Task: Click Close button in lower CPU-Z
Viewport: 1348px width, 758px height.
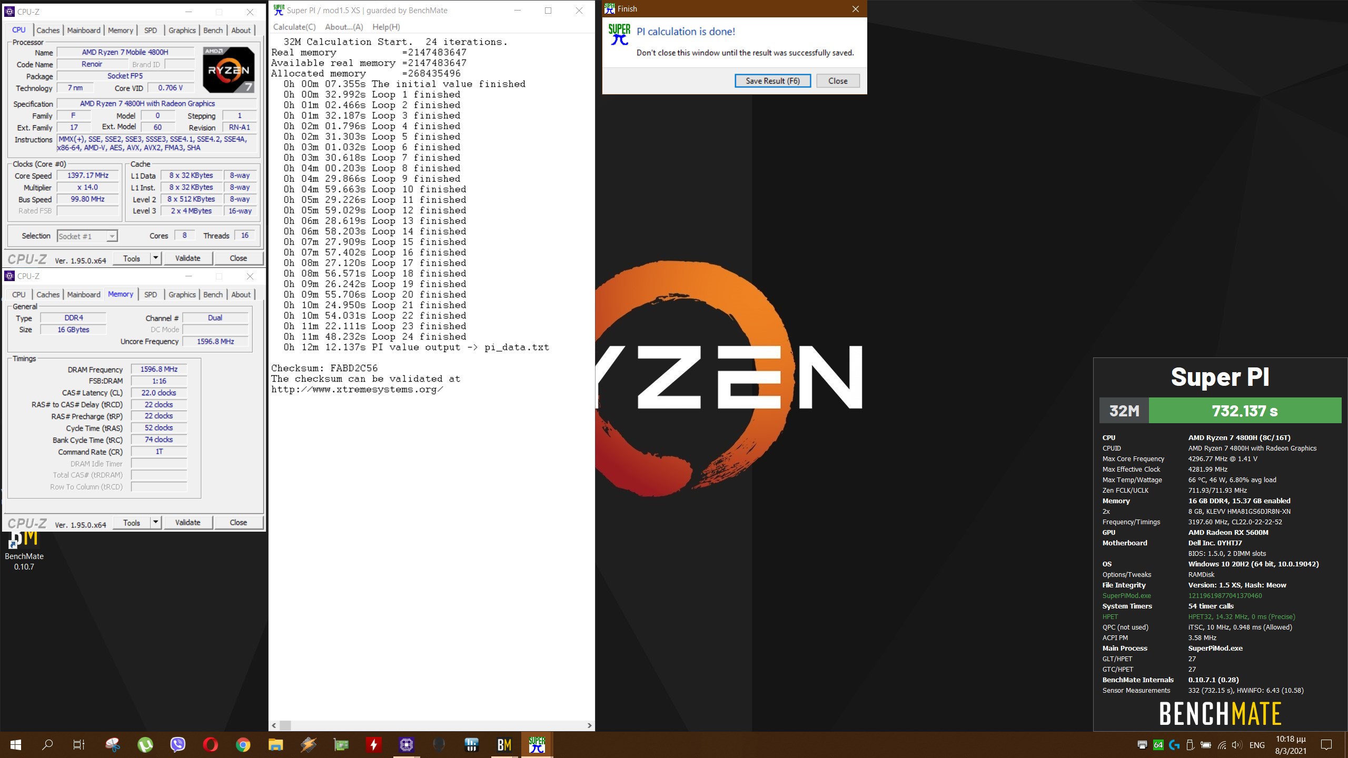Action: pos(238,522)
